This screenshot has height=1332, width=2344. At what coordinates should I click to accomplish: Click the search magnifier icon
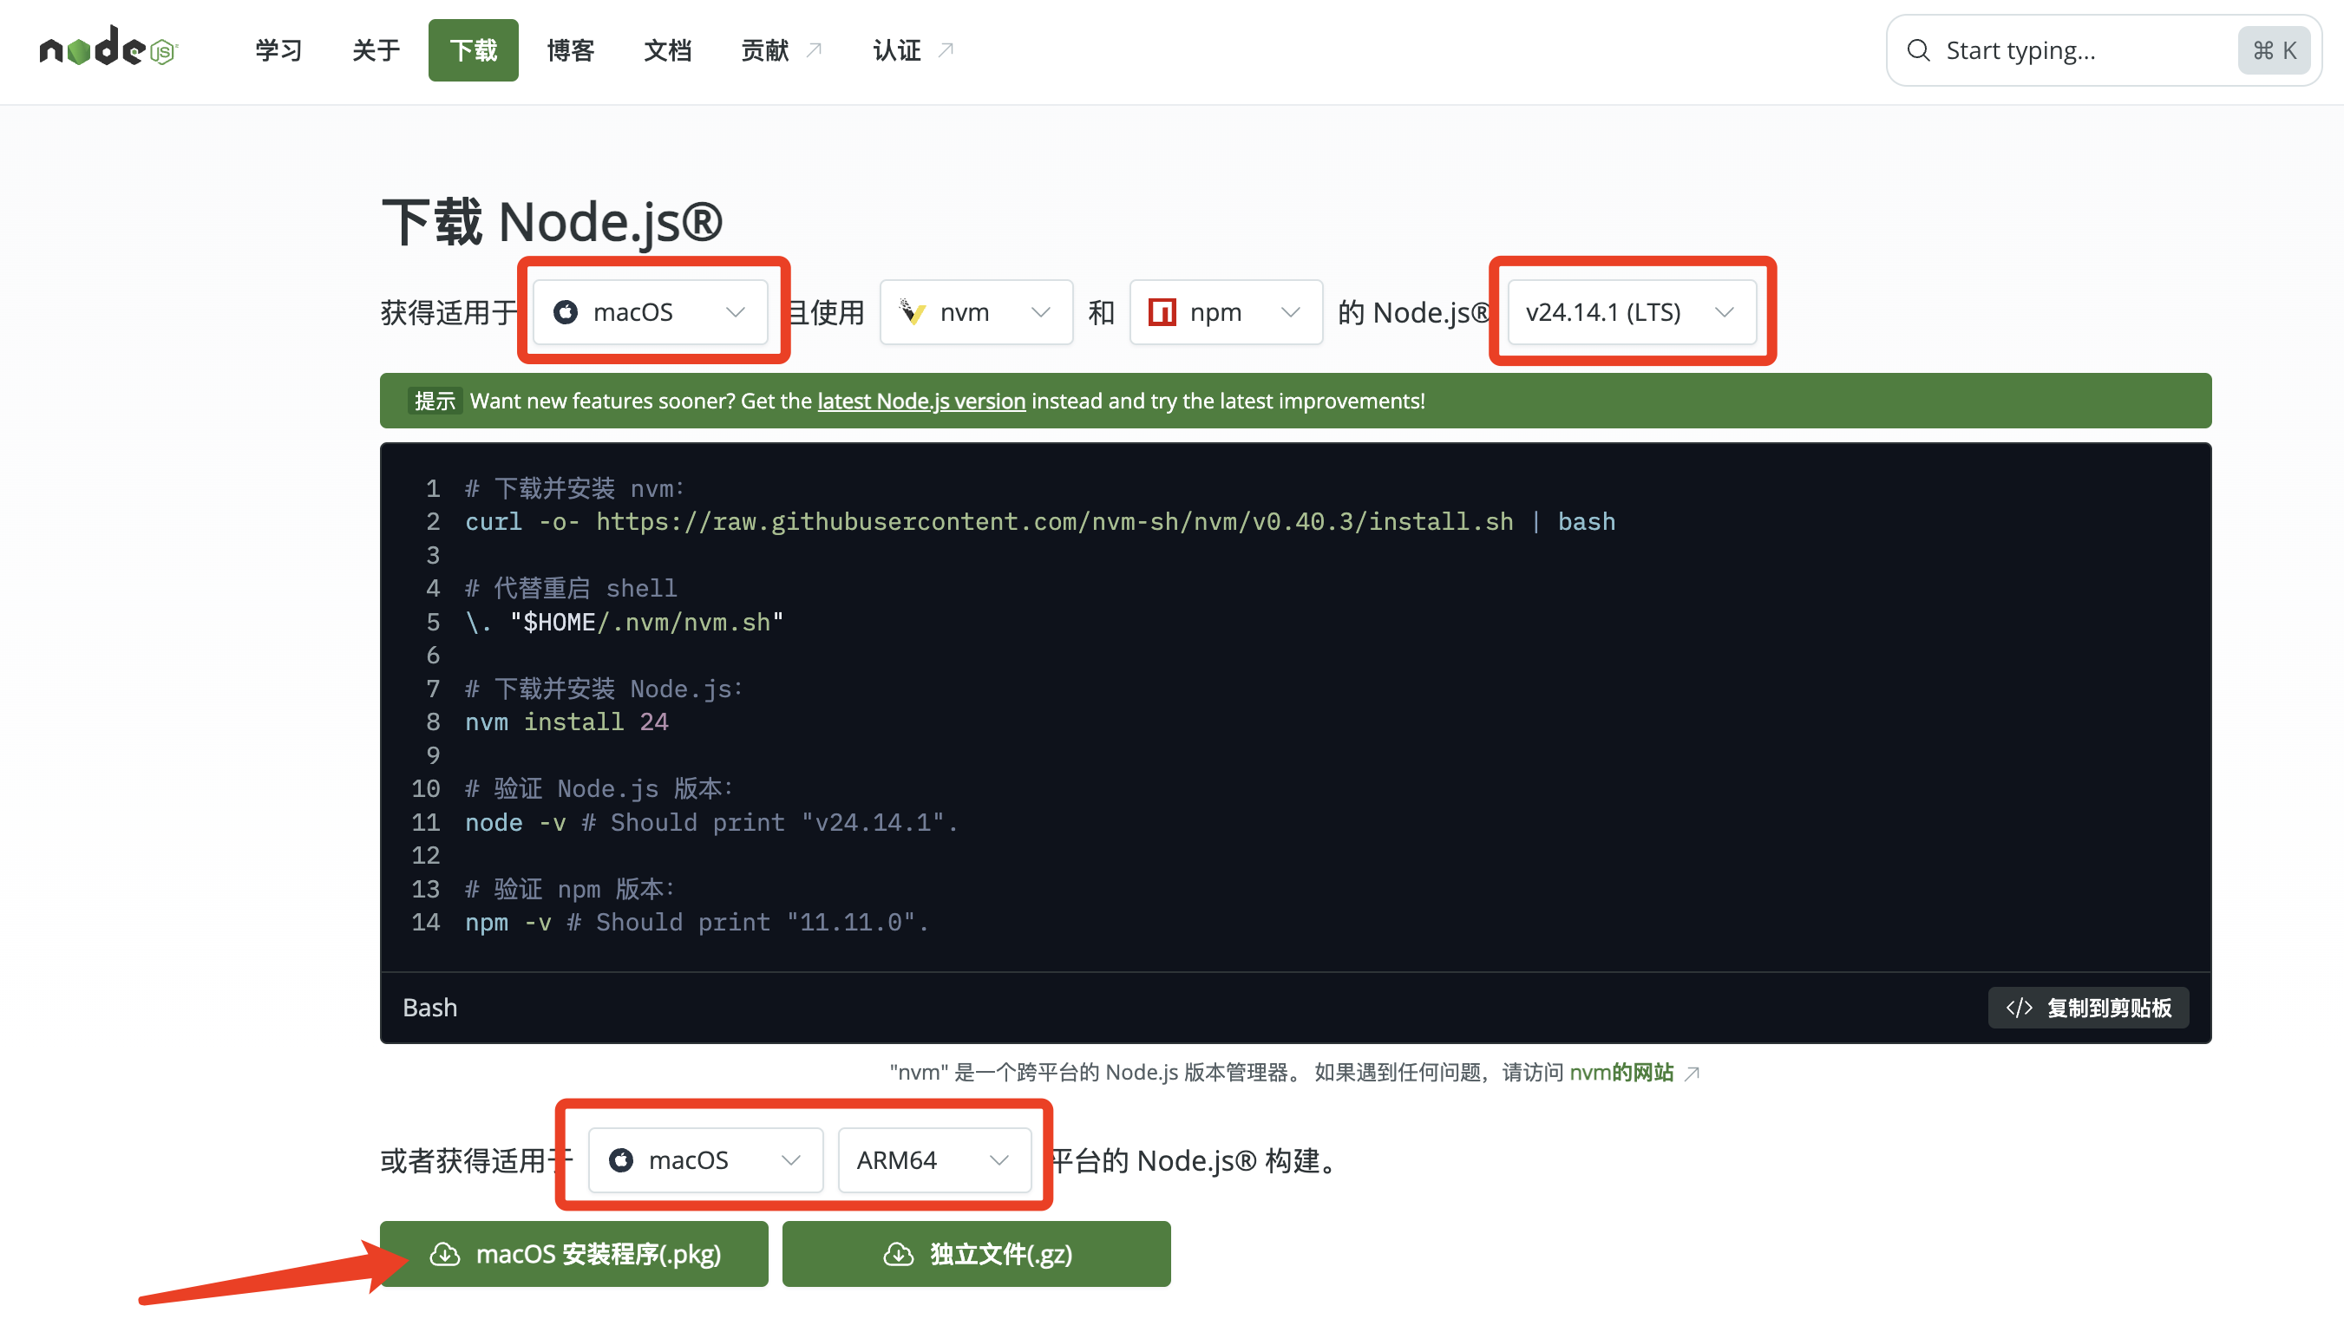[1919, 50]
